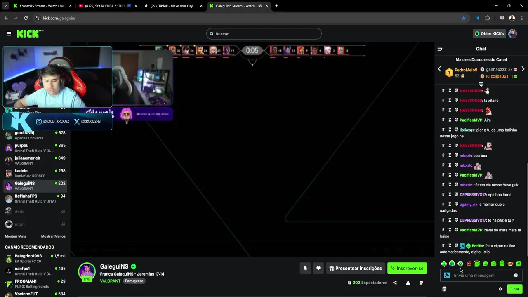Collapse the chat panel with the arrow icon

tap(440, 49)
